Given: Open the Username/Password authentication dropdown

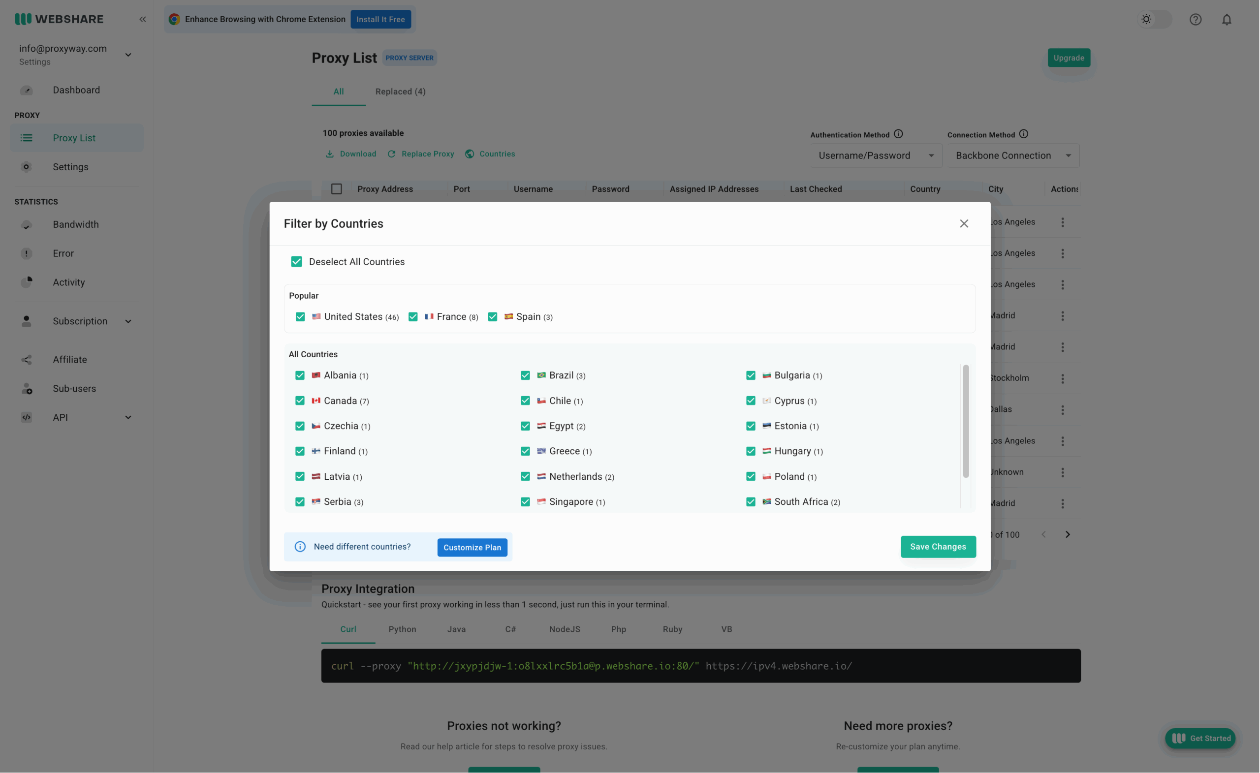Looking at the screenshot, I should point(876,155).
